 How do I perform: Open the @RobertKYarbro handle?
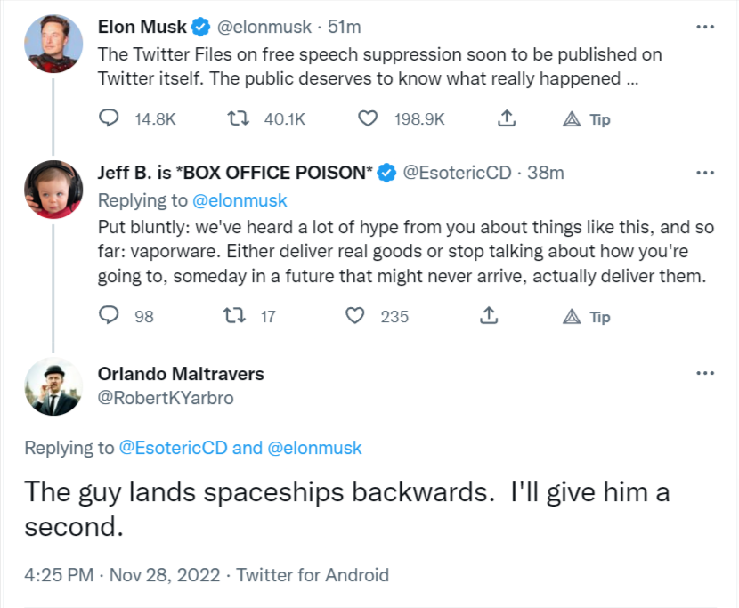pyautogui.click(x=166, y=398)
